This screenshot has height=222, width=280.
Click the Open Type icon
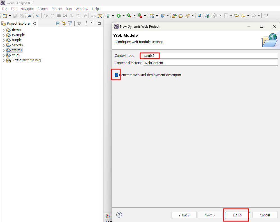pyautogui.click(x=174, y=16)
